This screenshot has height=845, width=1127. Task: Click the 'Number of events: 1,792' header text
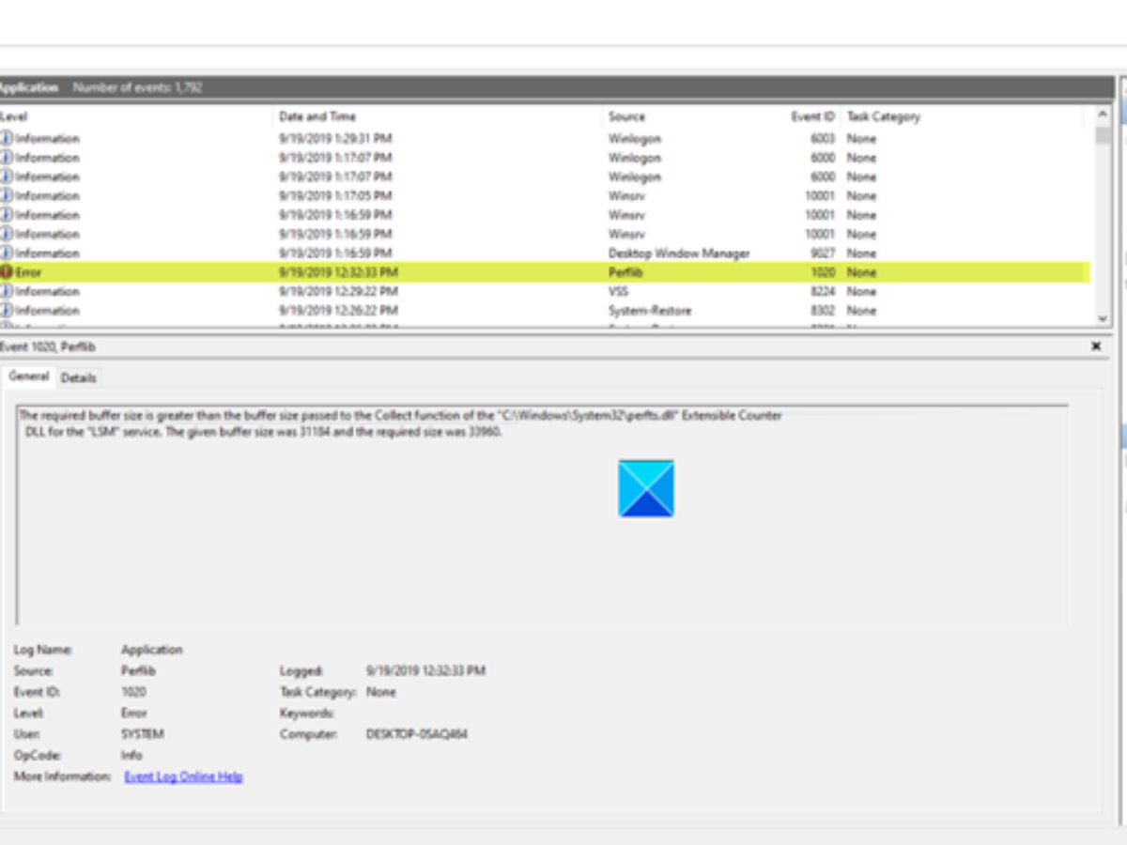tap(137, 87)
